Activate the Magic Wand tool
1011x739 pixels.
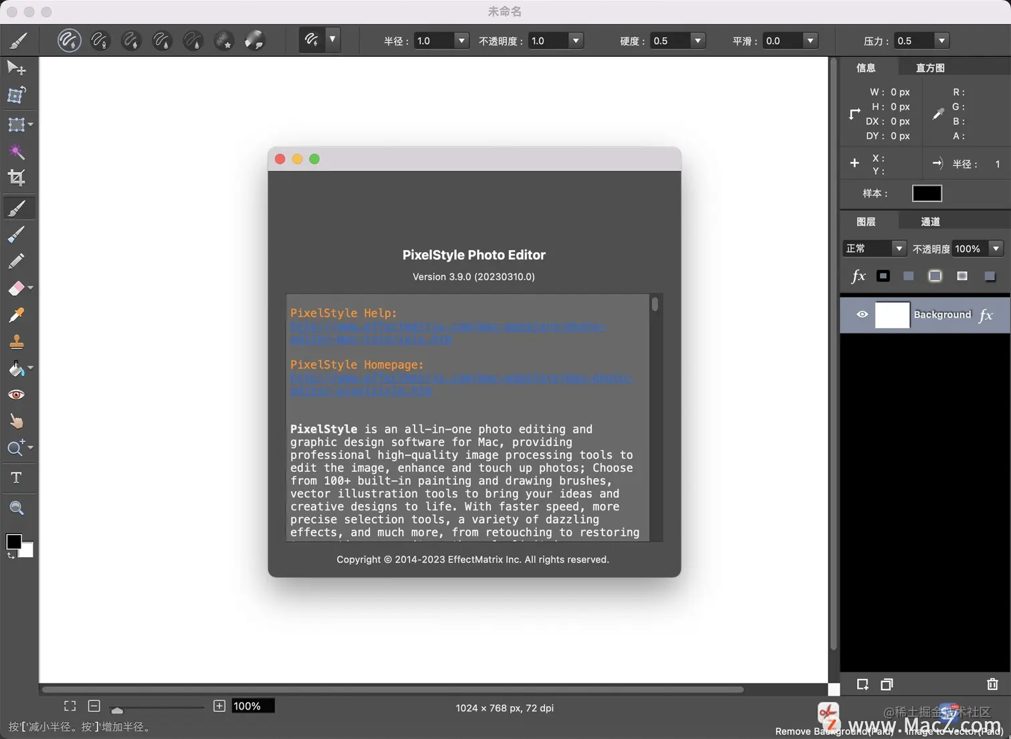16,152
